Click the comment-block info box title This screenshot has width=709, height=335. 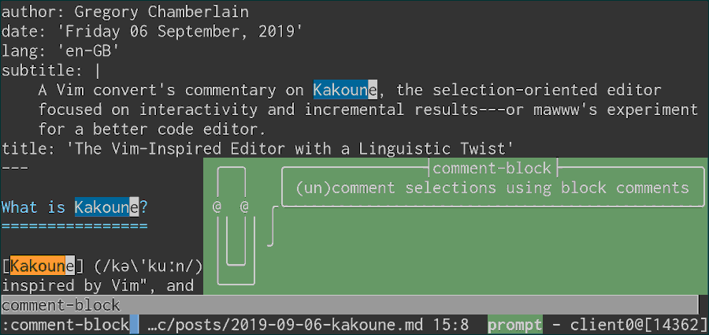492,169
